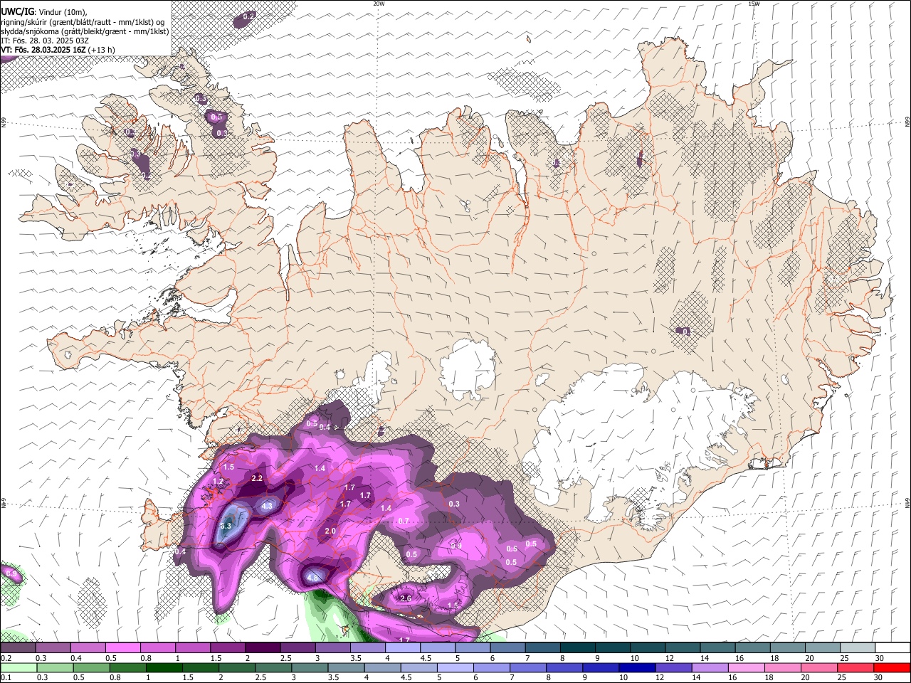
Task: Click the 'VT: Fös. 28.03.2025 16Z (+13 h)' line
Action: tap(58, 50)
